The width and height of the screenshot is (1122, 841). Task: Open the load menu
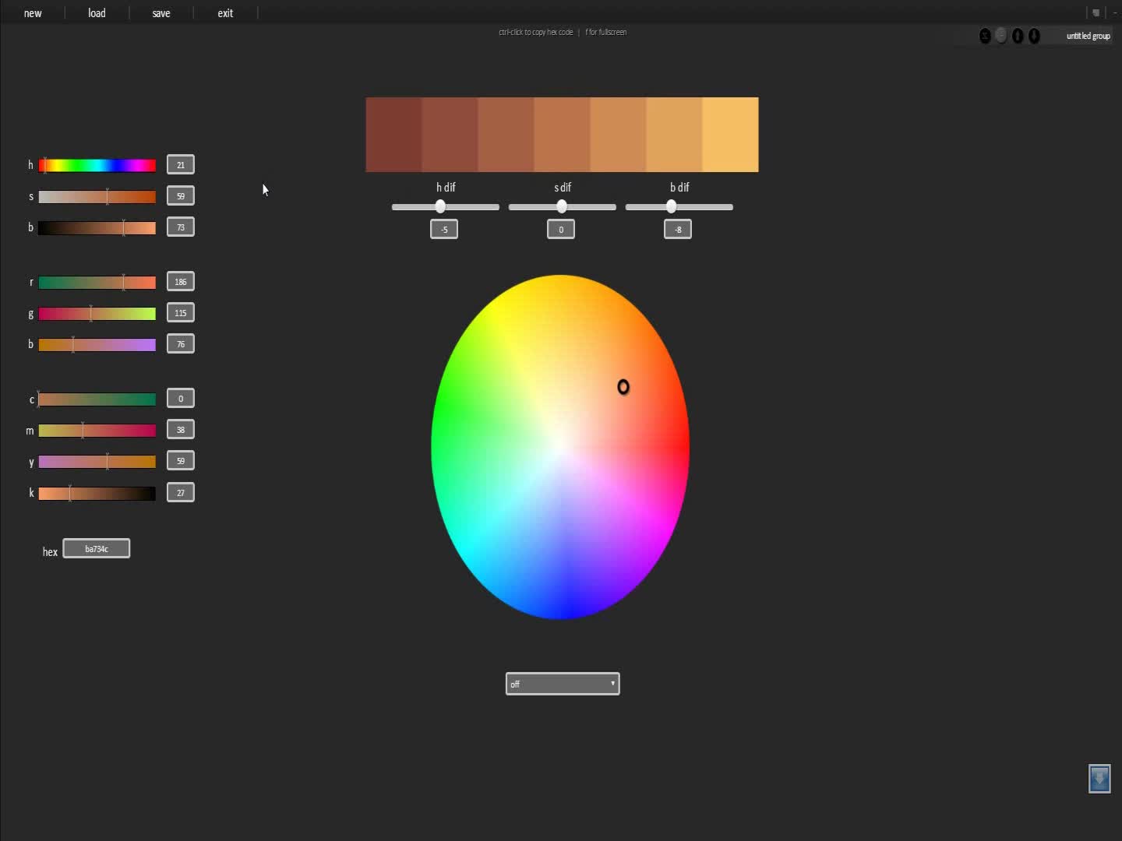[x=97, y=13]
